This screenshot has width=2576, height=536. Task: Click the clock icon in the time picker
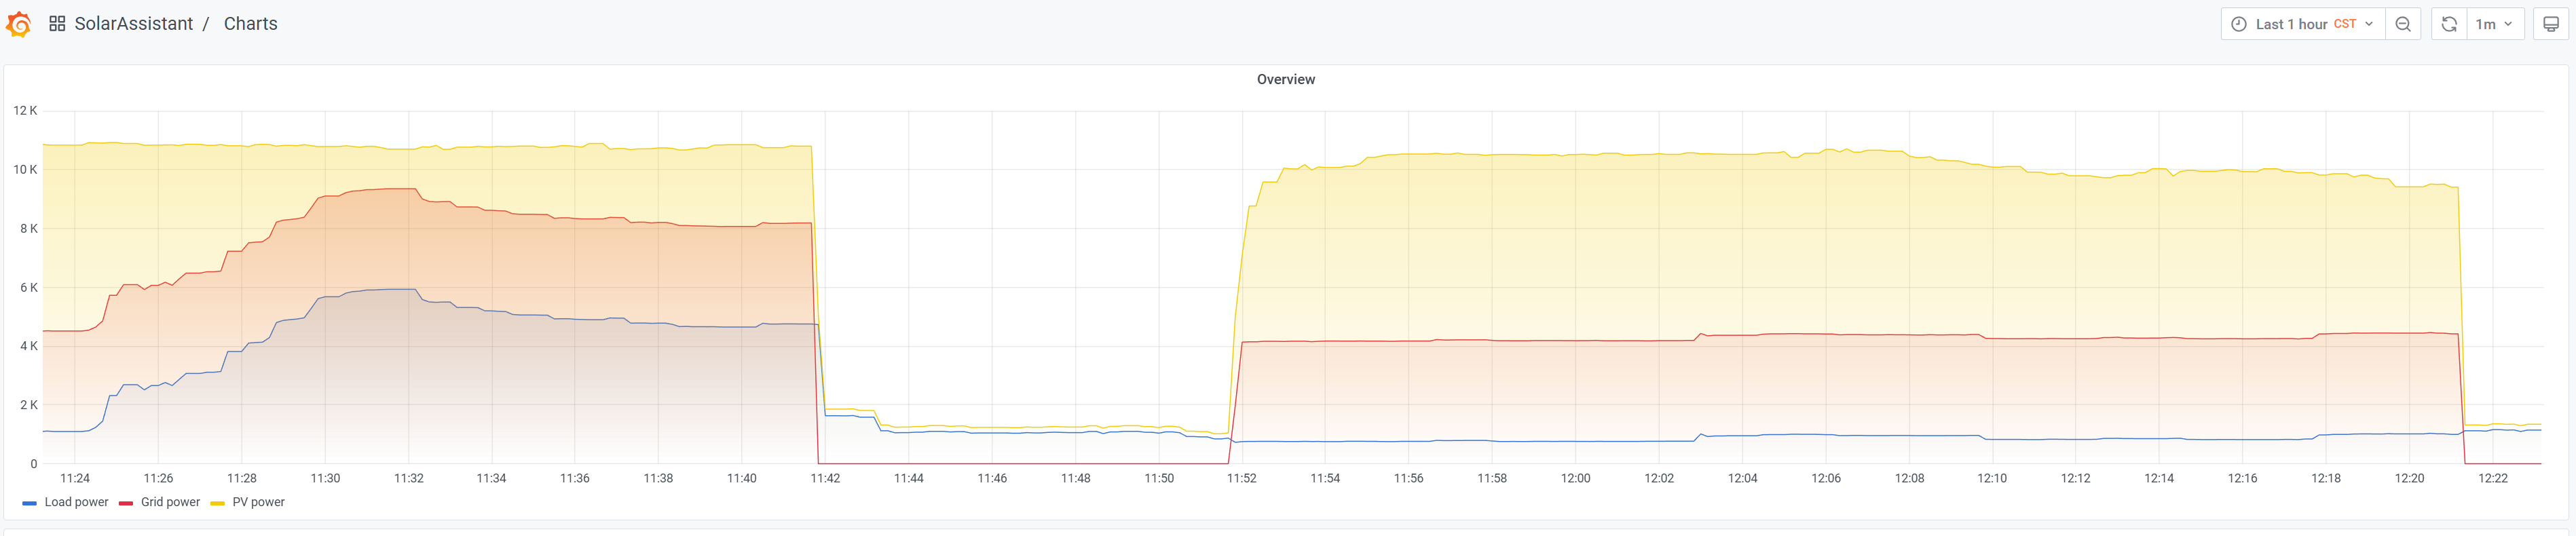(x=2238, y=24)
